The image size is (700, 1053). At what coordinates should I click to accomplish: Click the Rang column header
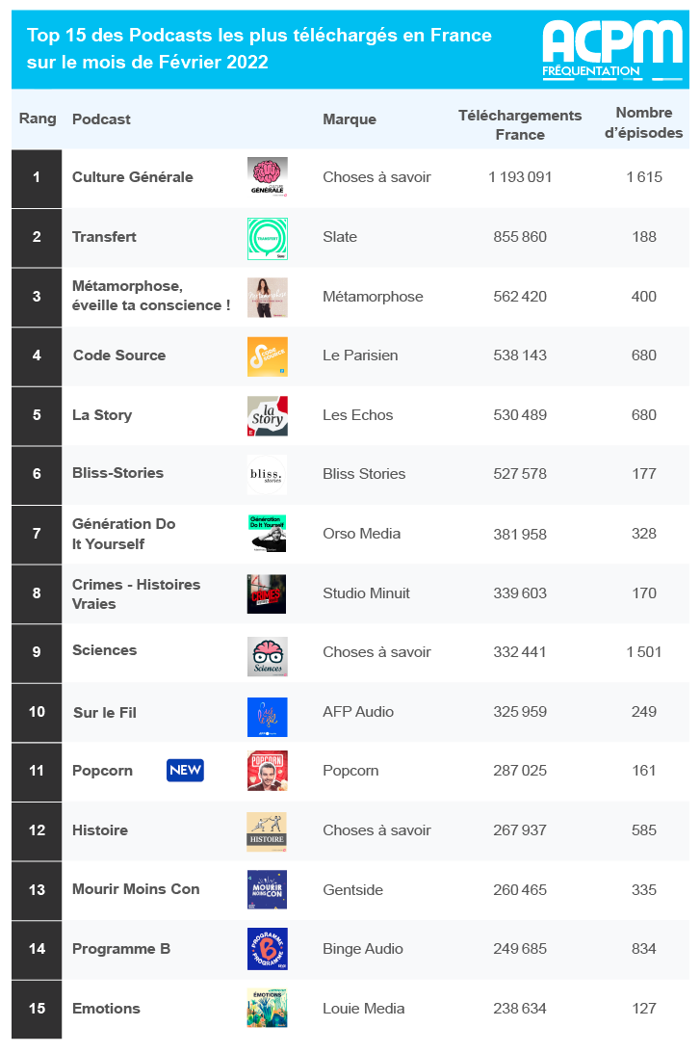click(x=38, y=118)
